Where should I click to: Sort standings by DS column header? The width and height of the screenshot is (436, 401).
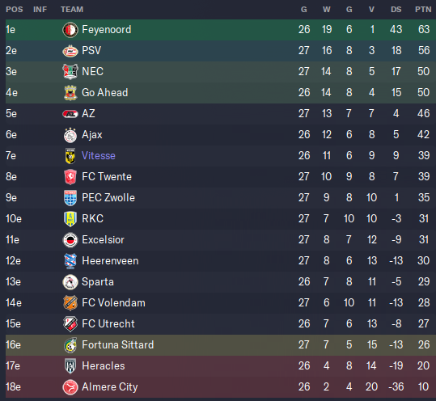pos(396,10)
